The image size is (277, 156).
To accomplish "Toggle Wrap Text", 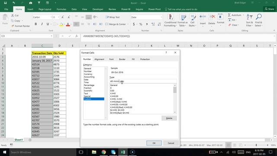I will pyautogui.click(x=113, y=17).
